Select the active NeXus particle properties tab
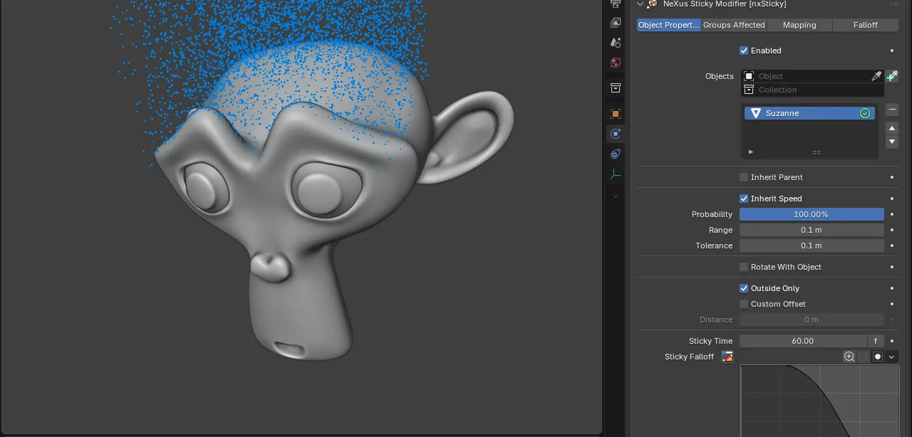912x437 pixels. tap(616, 134)
